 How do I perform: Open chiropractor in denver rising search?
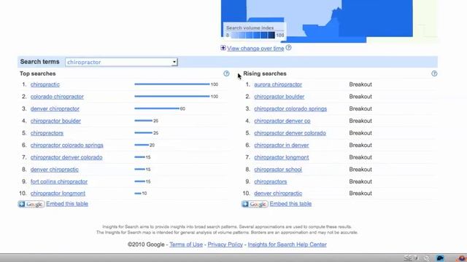(x=282, y=146)
